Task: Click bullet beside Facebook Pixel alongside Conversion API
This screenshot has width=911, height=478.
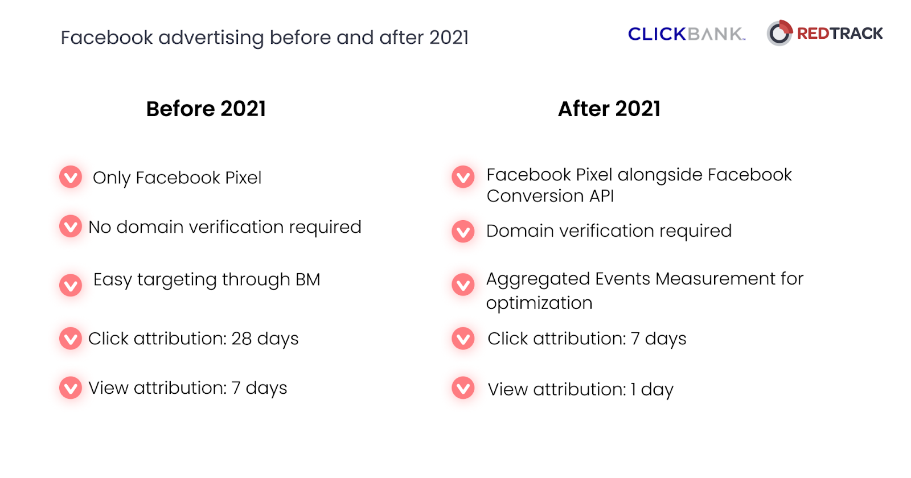Action: pyautogui.click(x=463, y=177)
